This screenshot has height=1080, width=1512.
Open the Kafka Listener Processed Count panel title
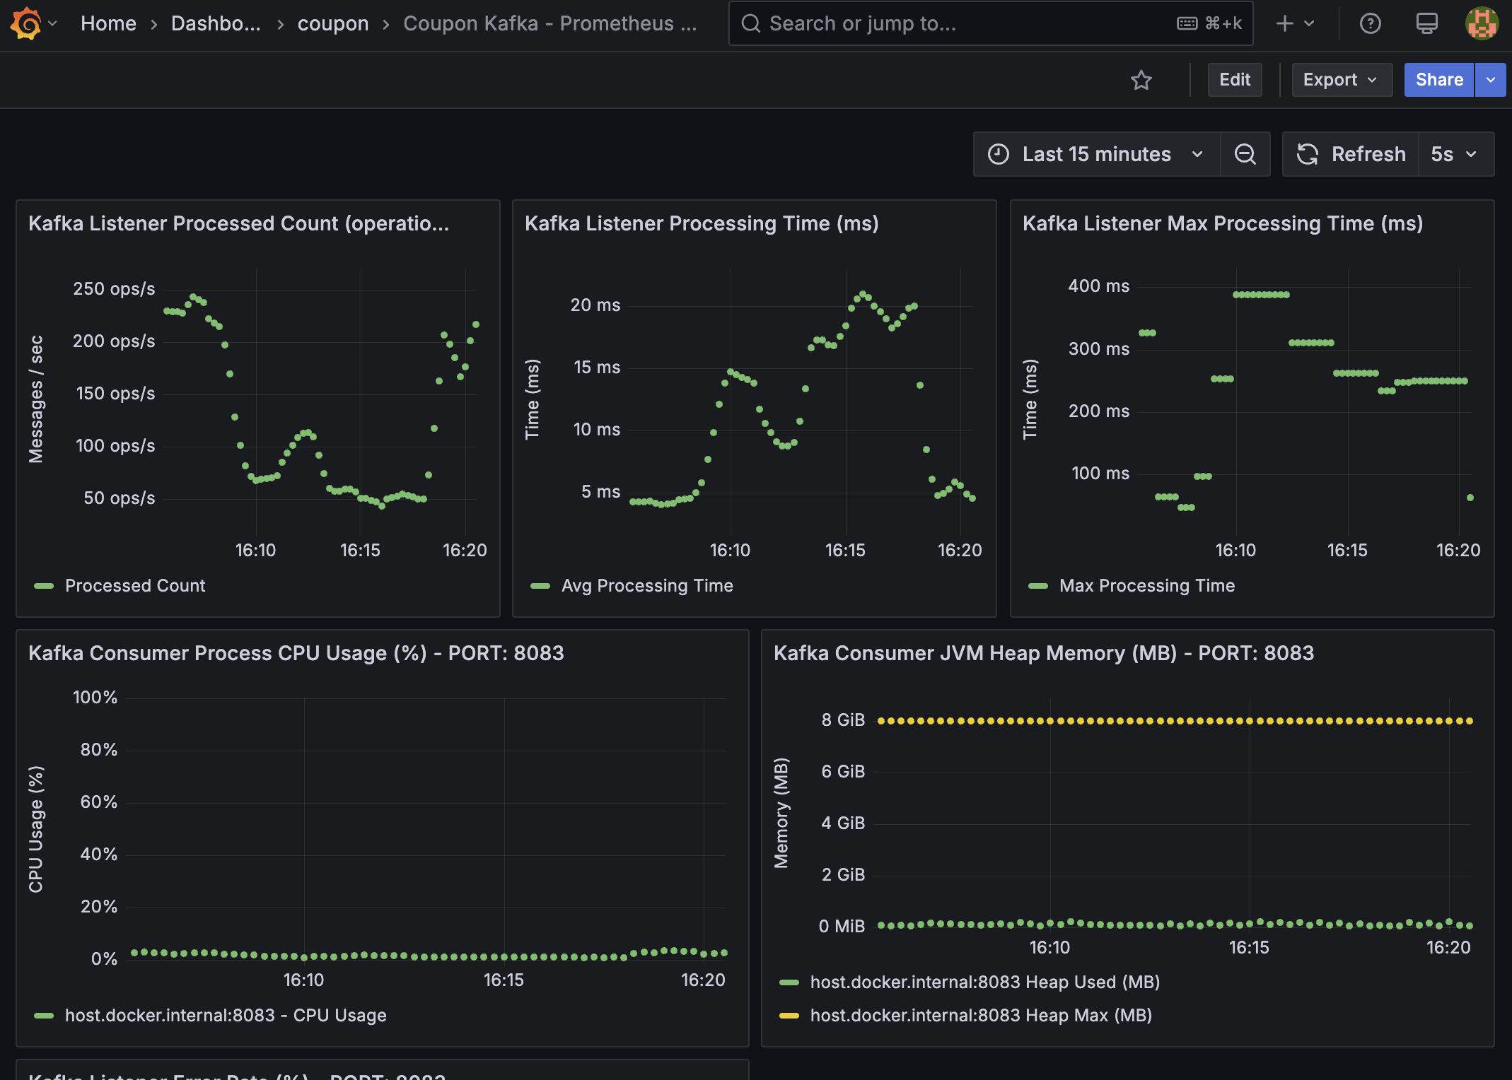pos(238,223)
